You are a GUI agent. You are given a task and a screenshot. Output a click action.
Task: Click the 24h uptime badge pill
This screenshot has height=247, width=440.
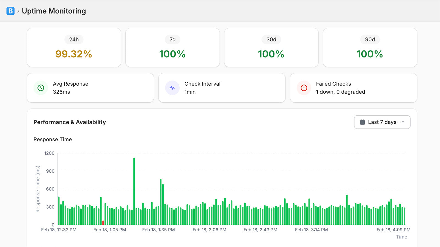[x=74, y=40]
